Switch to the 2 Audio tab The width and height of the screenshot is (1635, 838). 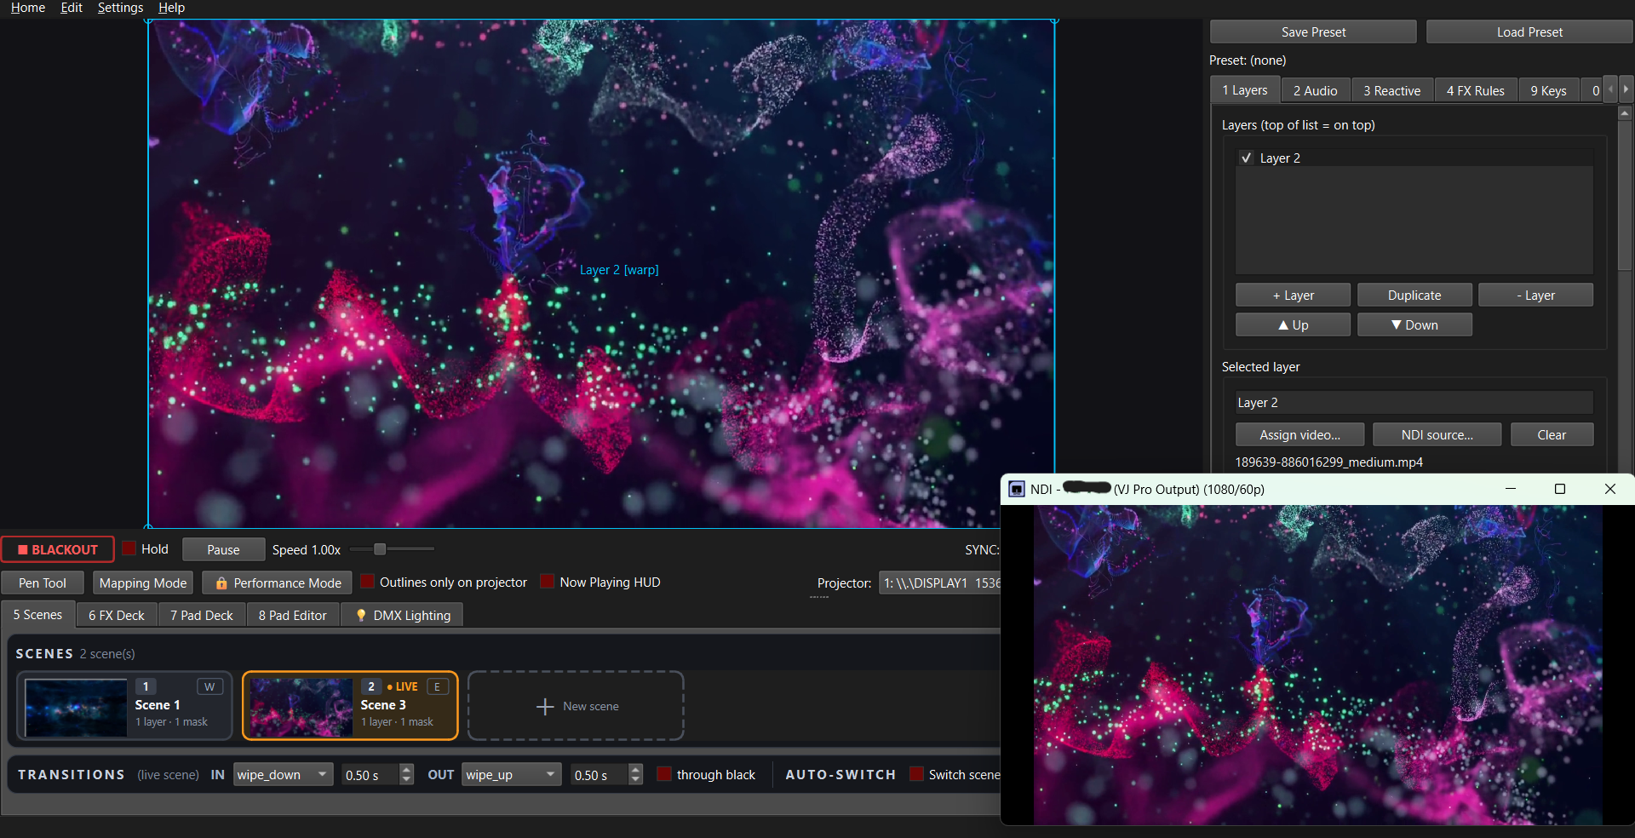(1315, 90)
